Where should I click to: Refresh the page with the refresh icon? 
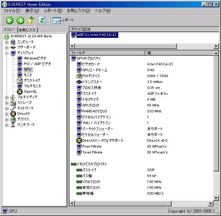(42, 20)
